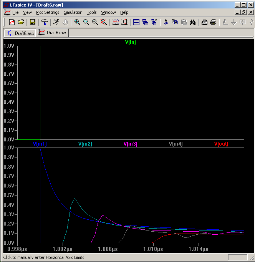Click the 1.006µs horizontal axis label
255x262 pixels.
[x=108, y=249]
